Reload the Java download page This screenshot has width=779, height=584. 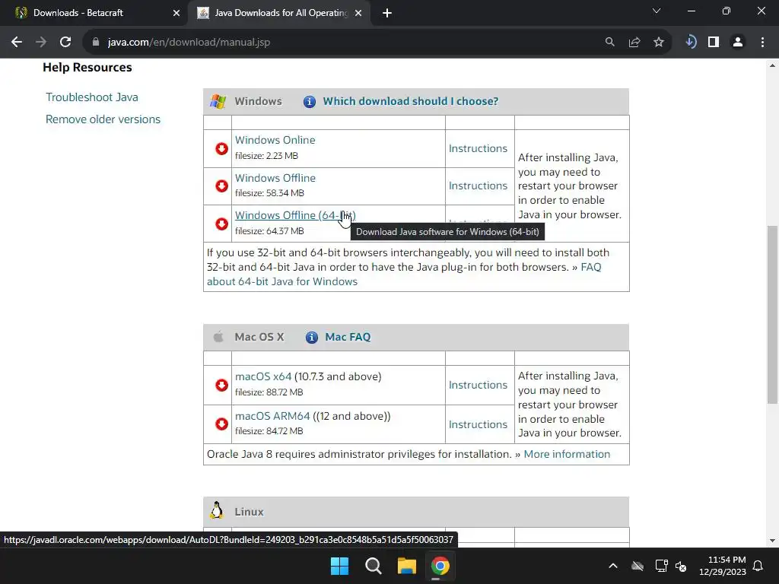(65, 43)
